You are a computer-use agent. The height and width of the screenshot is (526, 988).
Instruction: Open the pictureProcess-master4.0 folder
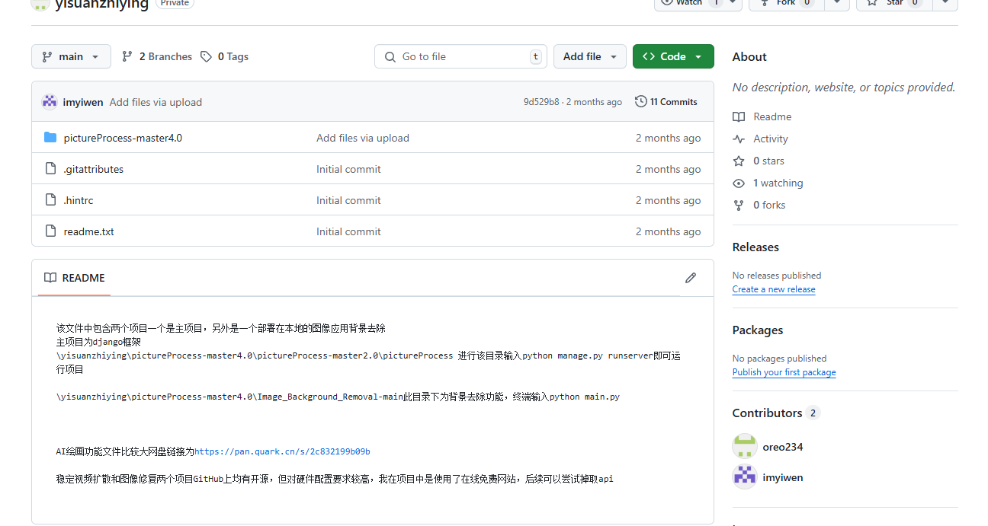123,138
